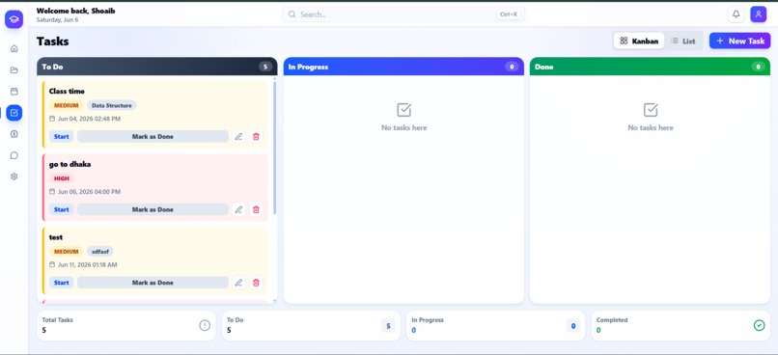This screenshot has width=778, height=355.
Task: Mark test task as Done
Action: pos(153,283)
